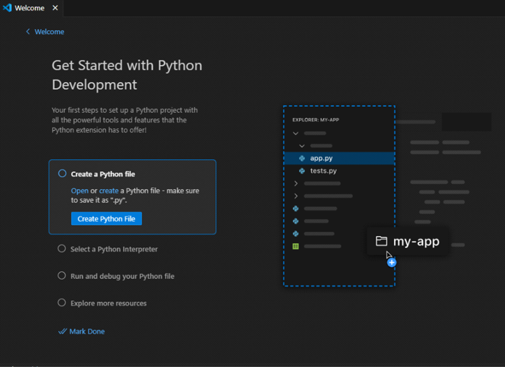Click the blue plus badge under the cursor

[391, 263]
